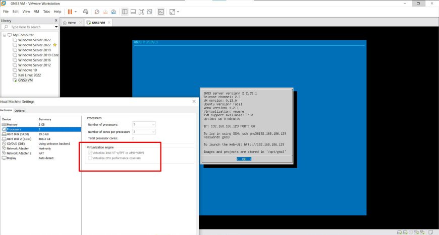Toggle the thumbnail bar view icon
439x235 pixels.
(133, 12)
